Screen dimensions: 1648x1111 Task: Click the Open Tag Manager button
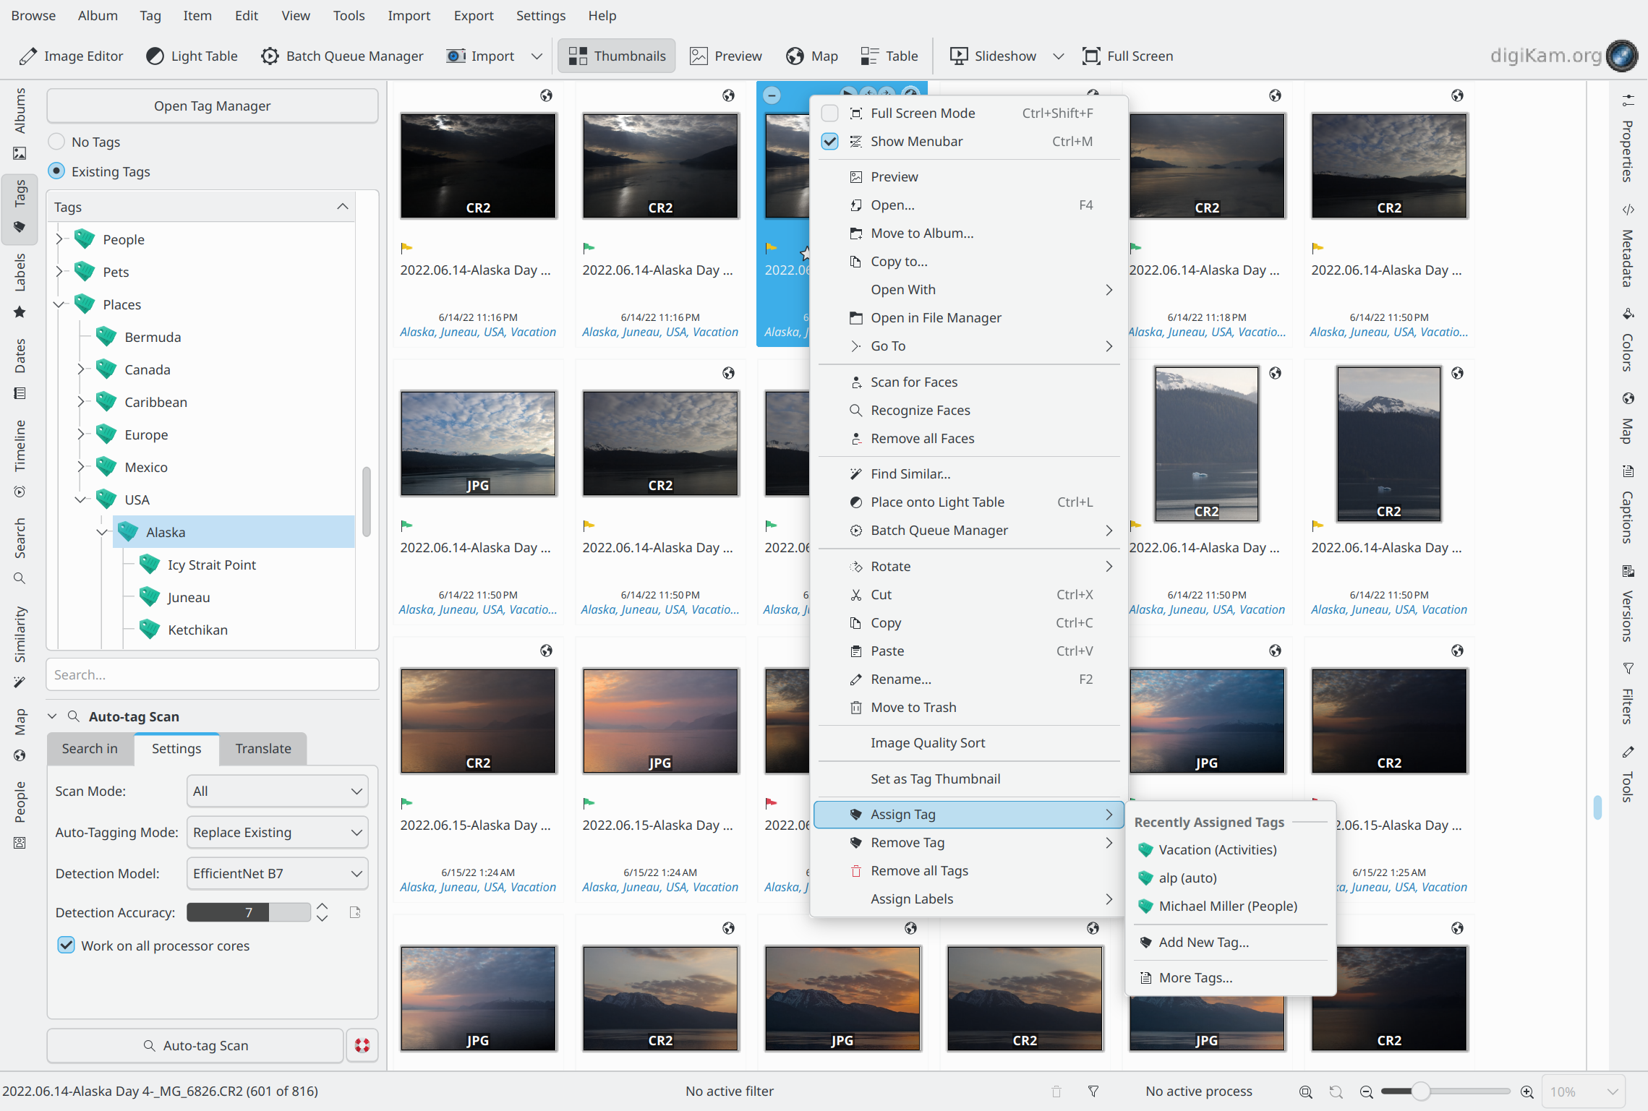coord(212,106)
